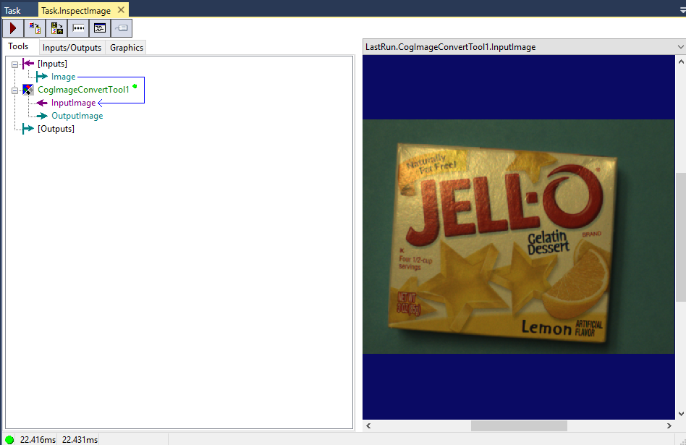Image resolution: width=686 pixels, height=445 pixels.
Task: Select the [Outputs] node
Action: [x=56, y=129]
